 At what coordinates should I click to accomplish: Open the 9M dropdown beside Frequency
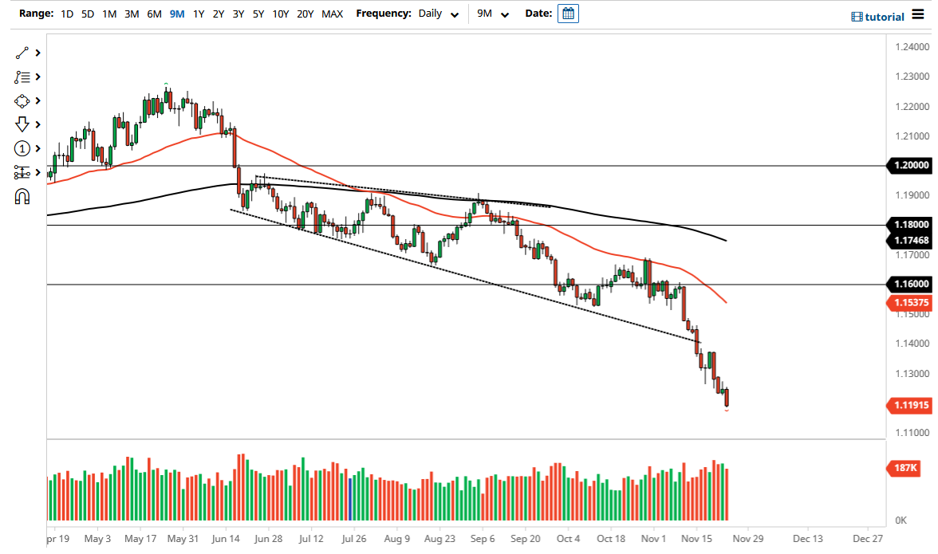tap(492, 14)
